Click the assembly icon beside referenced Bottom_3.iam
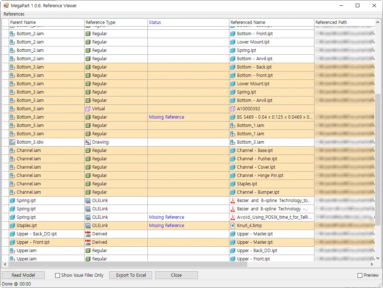Screen dimensions: 383x288 [233, 142]
